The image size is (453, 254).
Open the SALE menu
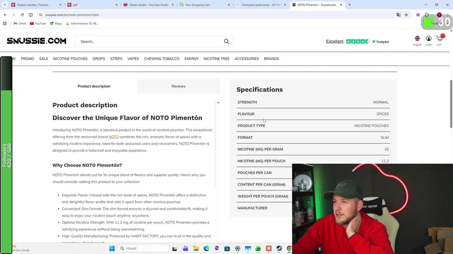point(44,59)
